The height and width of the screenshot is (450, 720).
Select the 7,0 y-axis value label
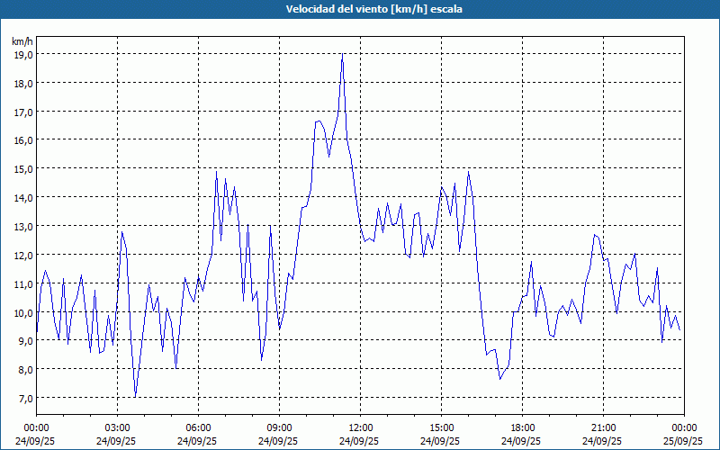22,398
